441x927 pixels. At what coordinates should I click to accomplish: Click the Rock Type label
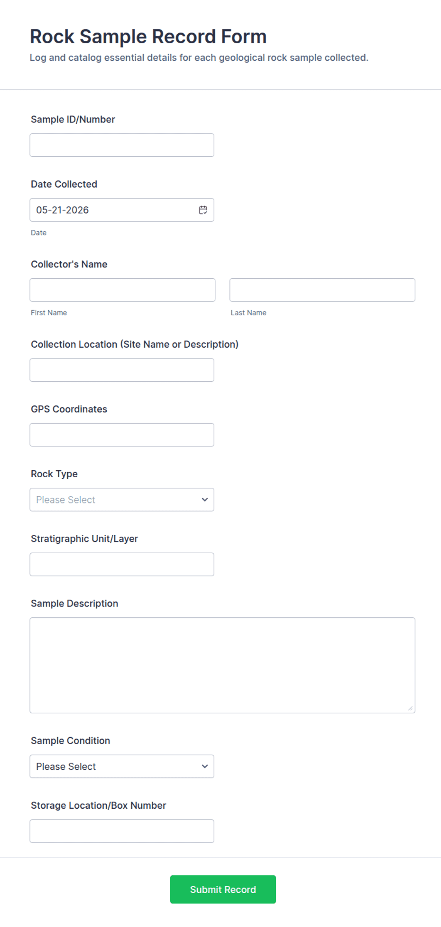point(54,474)
